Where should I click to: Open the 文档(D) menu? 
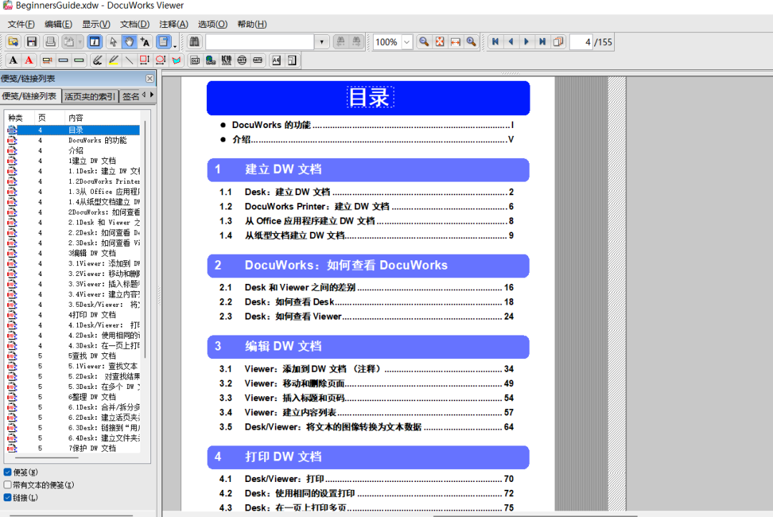[135, 24]
